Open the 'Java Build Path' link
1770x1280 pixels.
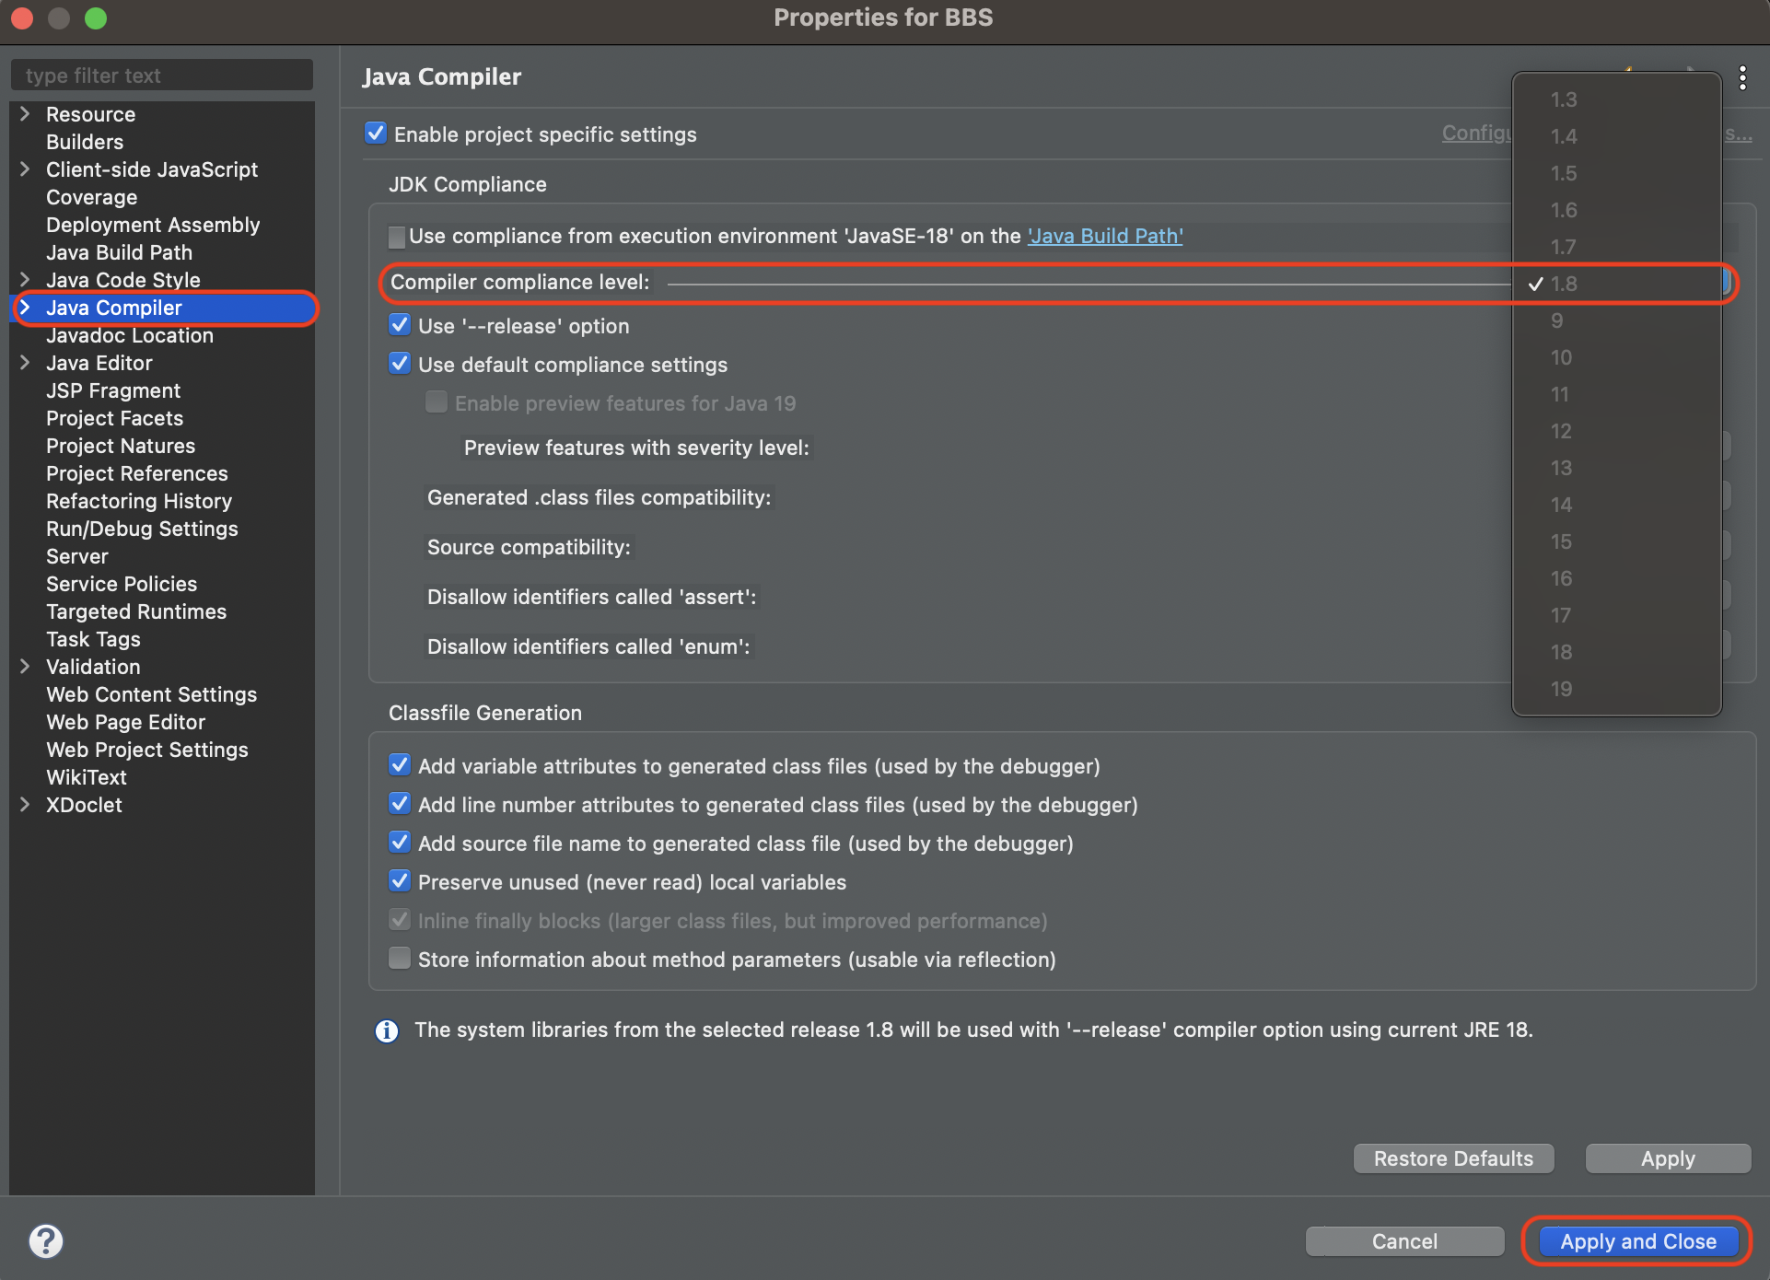pos(1105,236)
